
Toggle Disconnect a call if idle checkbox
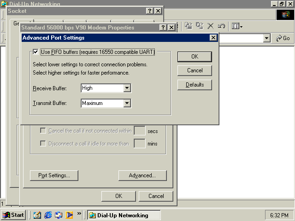tap(43, 144)
